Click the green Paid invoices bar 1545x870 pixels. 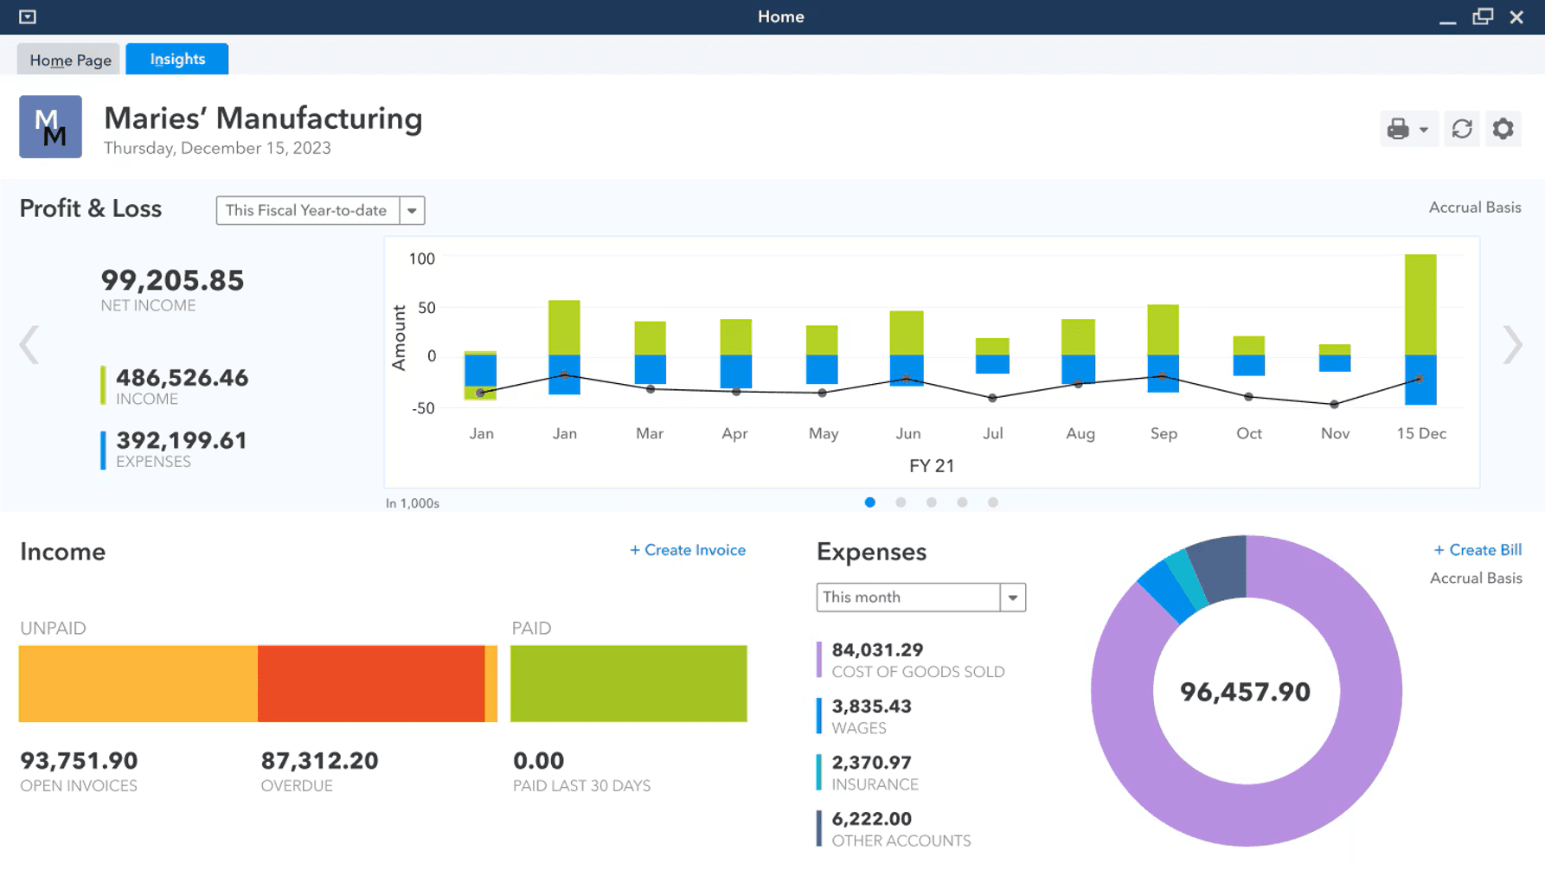coord(629,683)
